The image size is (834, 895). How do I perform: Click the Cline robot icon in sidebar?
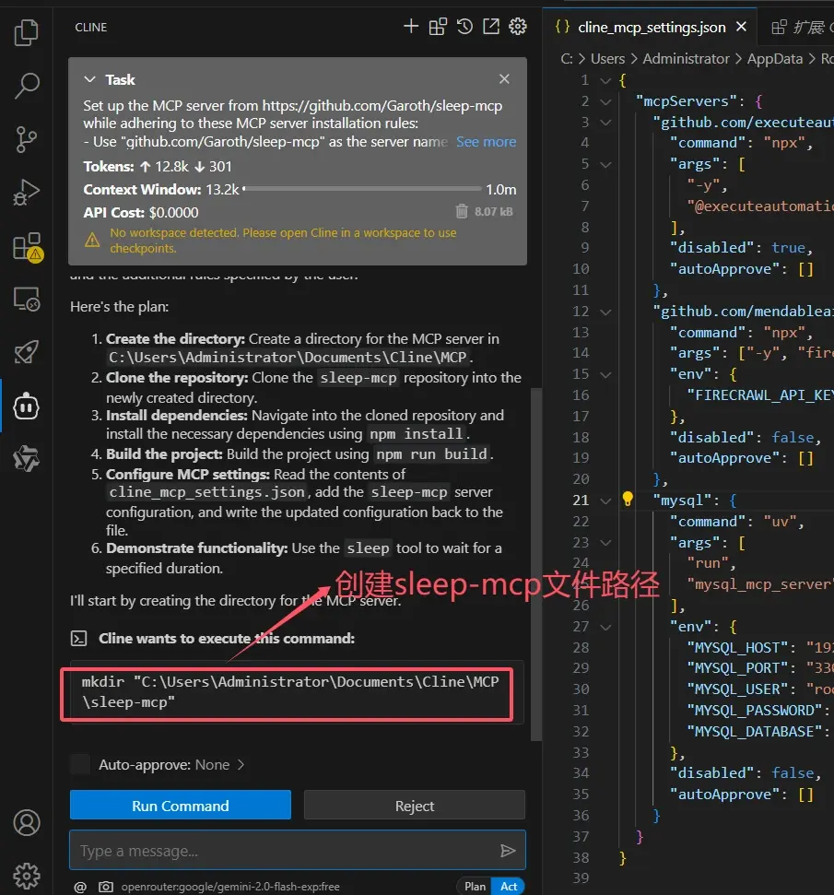27,405
